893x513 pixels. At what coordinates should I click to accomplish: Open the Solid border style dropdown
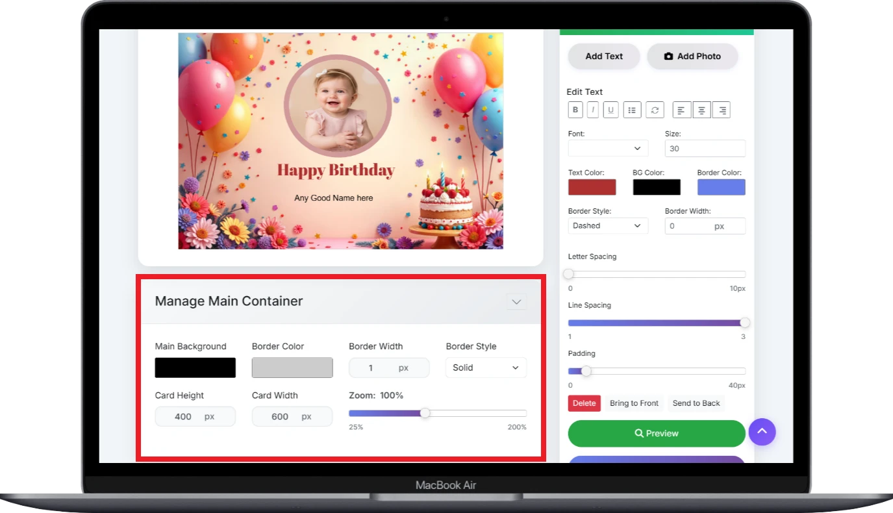[x=486, y=368]
